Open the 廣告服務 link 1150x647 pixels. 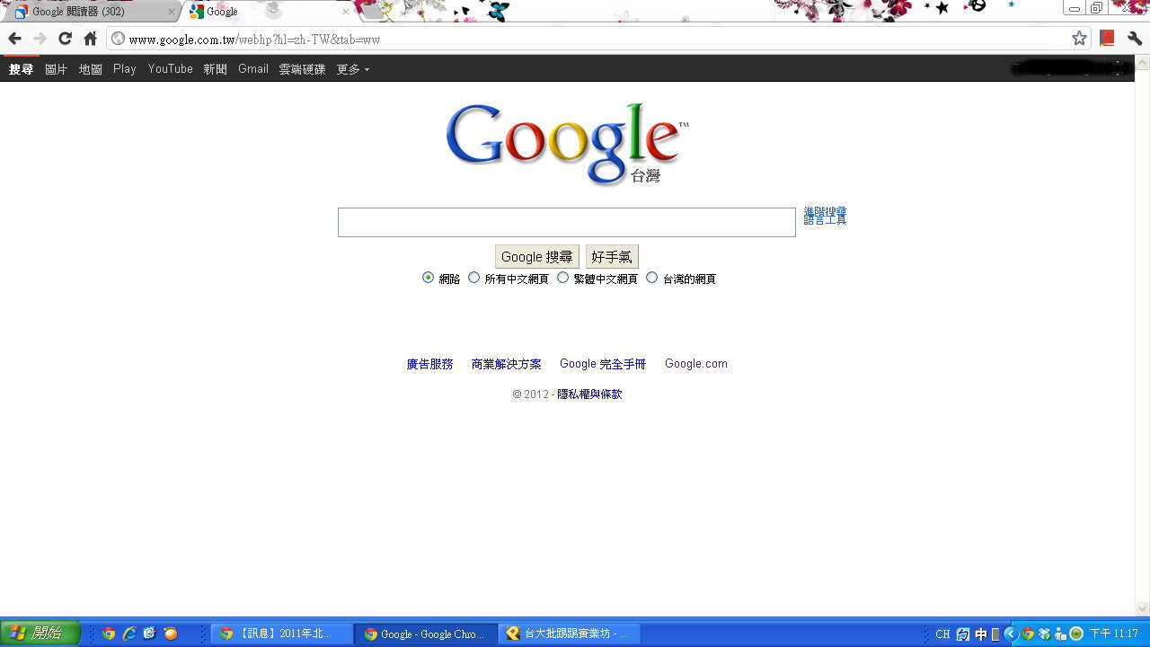429,364
